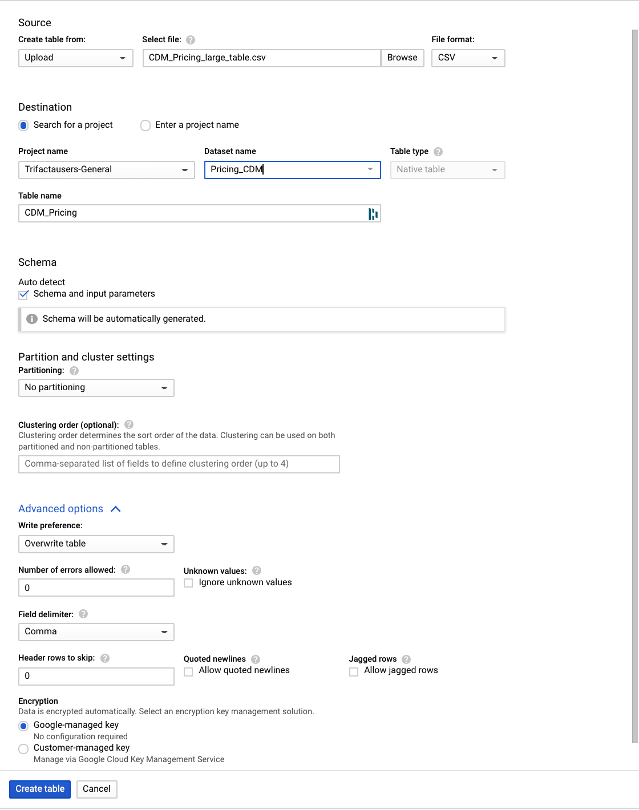
Task: Click the Clustering order input field
Action: (x=179, y=464)
